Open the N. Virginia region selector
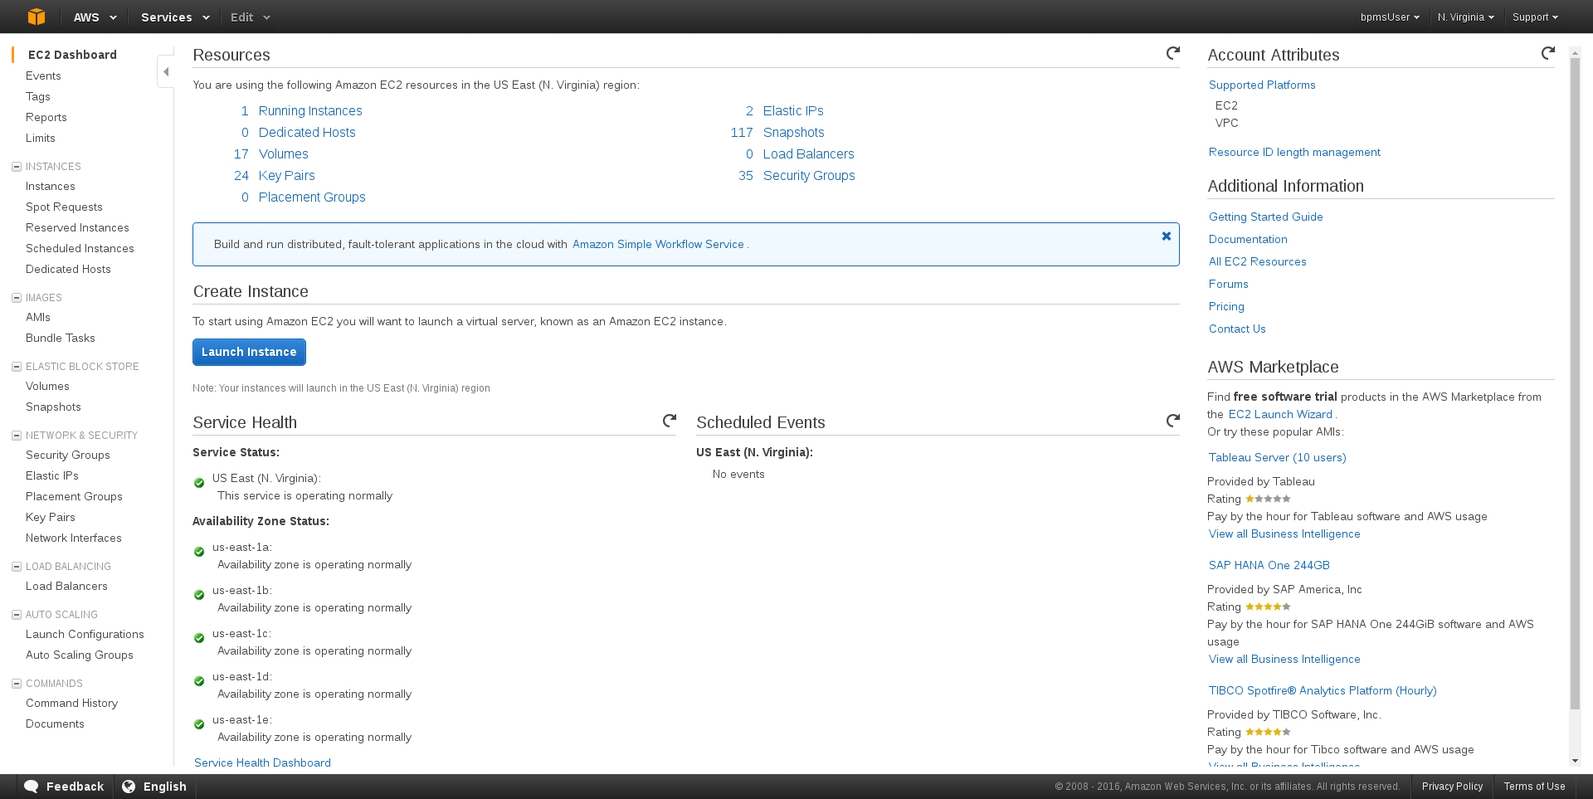Viewport: 1593px width, 799px height. click(1465, 17)
